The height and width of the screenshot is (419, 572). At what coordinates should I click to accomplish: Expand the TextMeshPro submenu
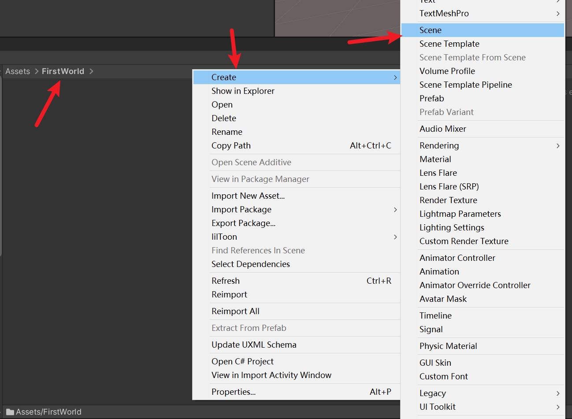(x=483, y=13)
